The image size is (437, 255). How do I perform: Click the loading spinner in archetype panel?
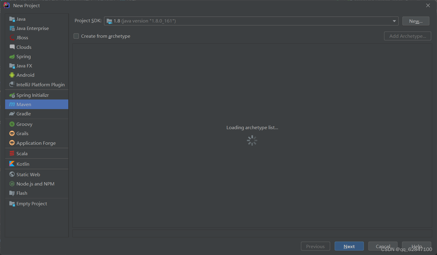point(252,141)
